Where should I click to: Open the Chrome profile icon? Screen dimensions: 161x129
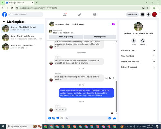point(154,8)
